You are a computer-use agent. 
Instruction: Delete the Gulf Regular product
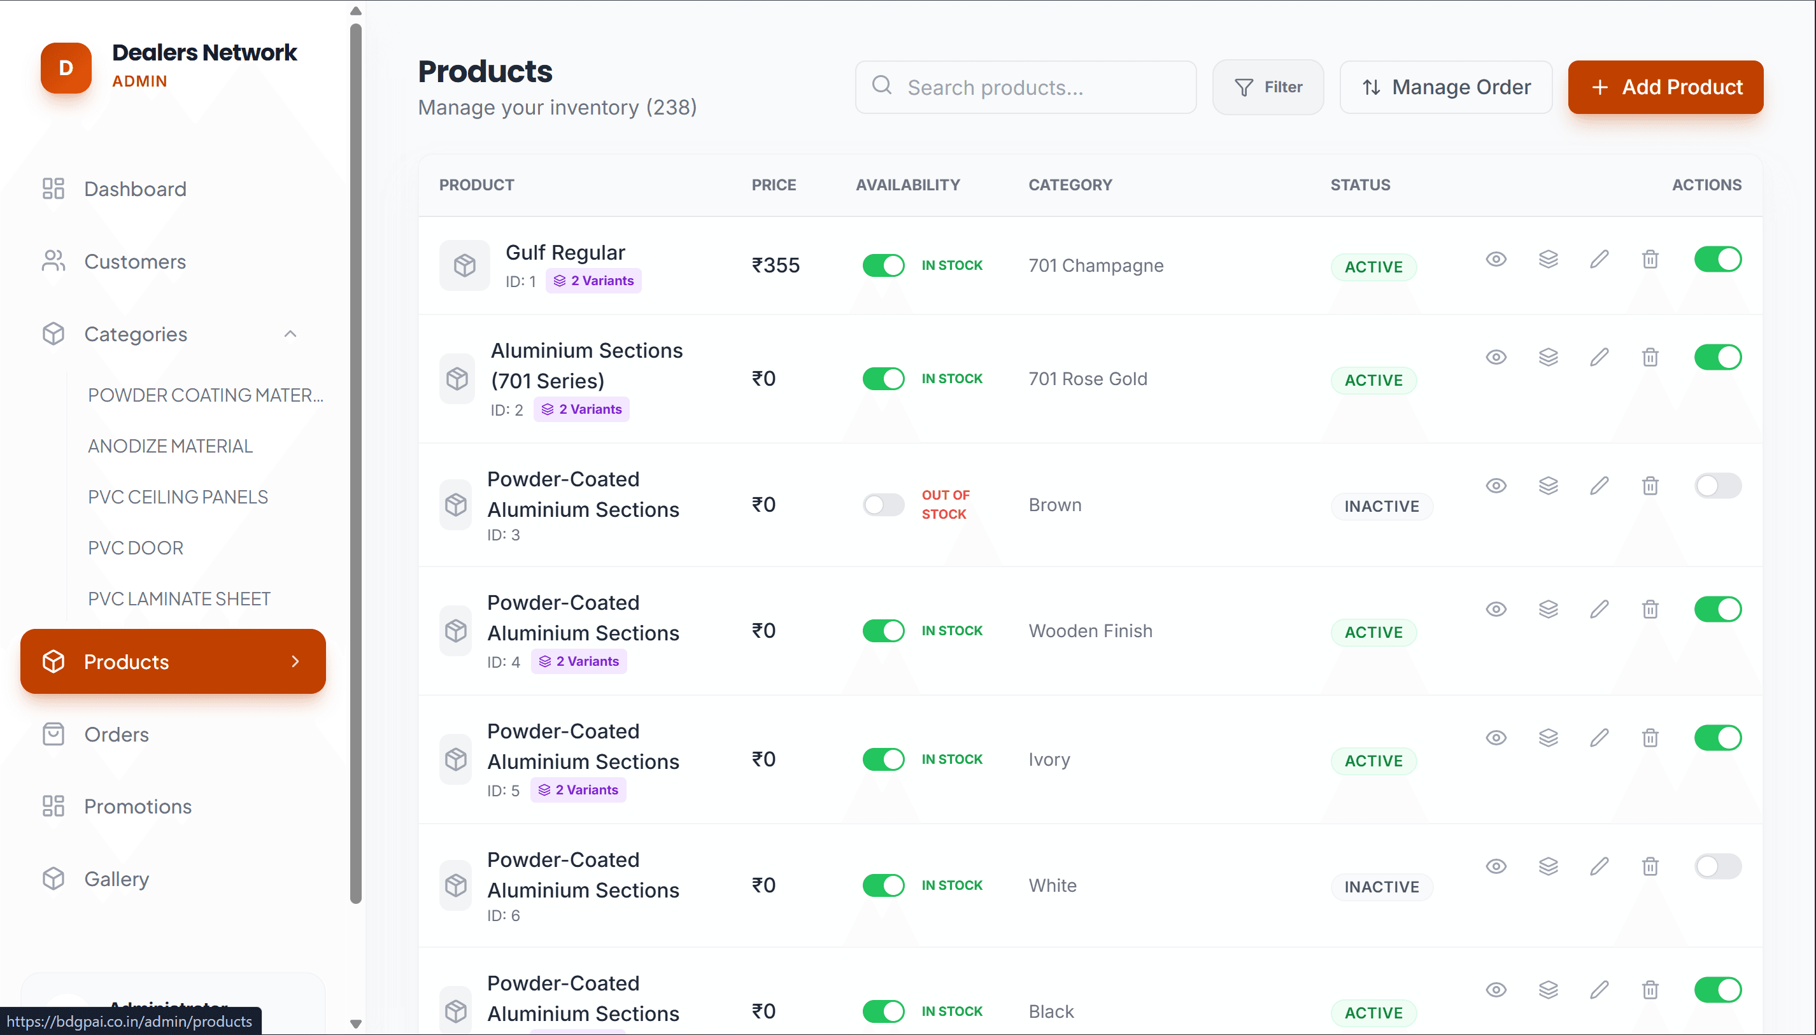[x=1650, y=258]
